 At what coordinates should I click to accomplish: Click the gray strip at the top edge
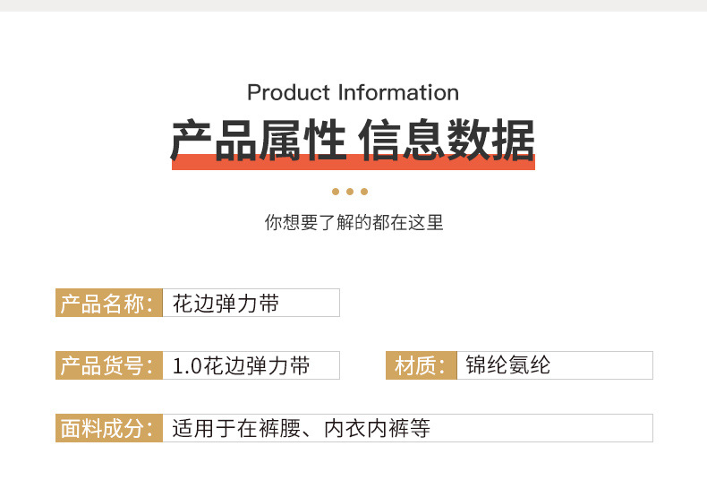[353, 5]
